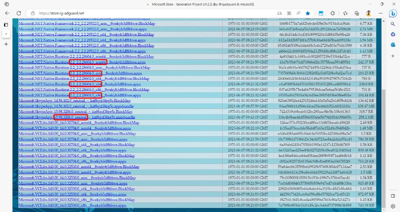The height and width of the screenshot is (212, 400).
Task: Select the open vertical tab for this page
Action: tap(6, 34)
